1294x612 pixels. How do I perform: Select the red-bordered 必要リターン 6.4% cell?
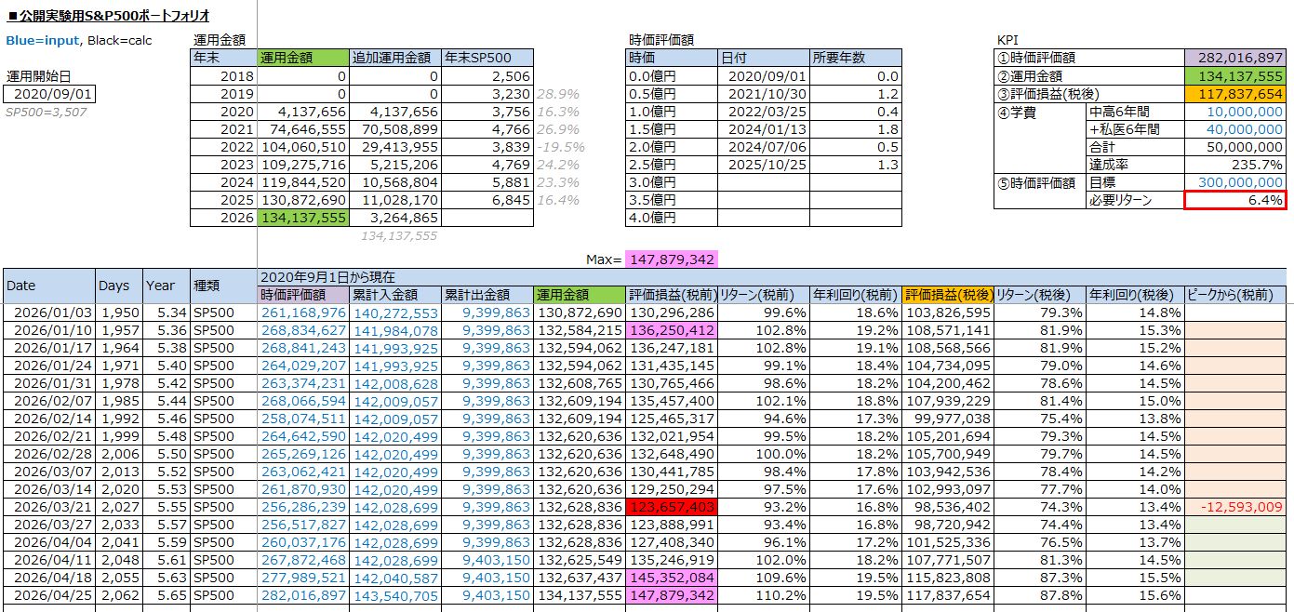click(1234, 200)
